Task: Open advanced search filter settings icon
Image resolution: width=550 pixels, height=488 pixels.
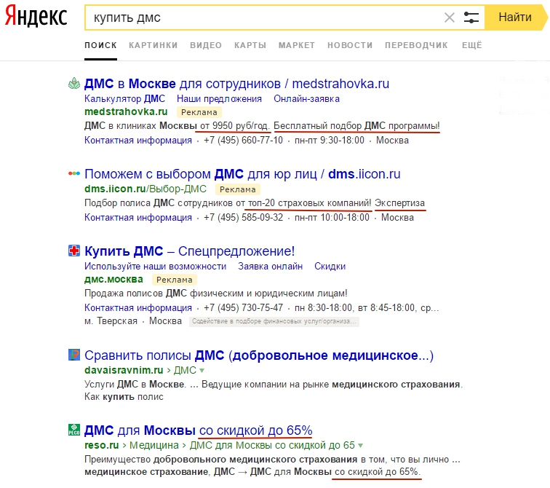Action: pyautogui.click(x=471, y=17)
